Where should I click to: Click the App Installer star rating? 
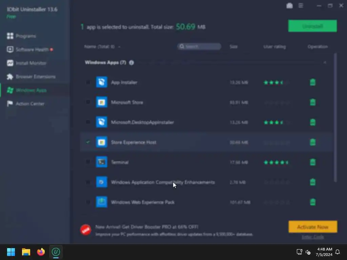pos(276,83)
